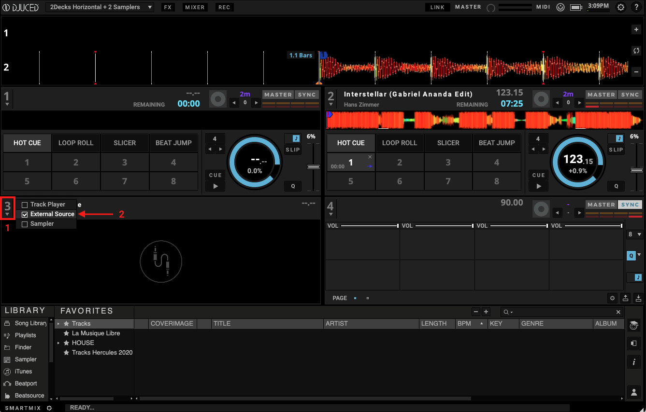Open the settings gear in top bar

pyautogui.click(x=621, y=7)
